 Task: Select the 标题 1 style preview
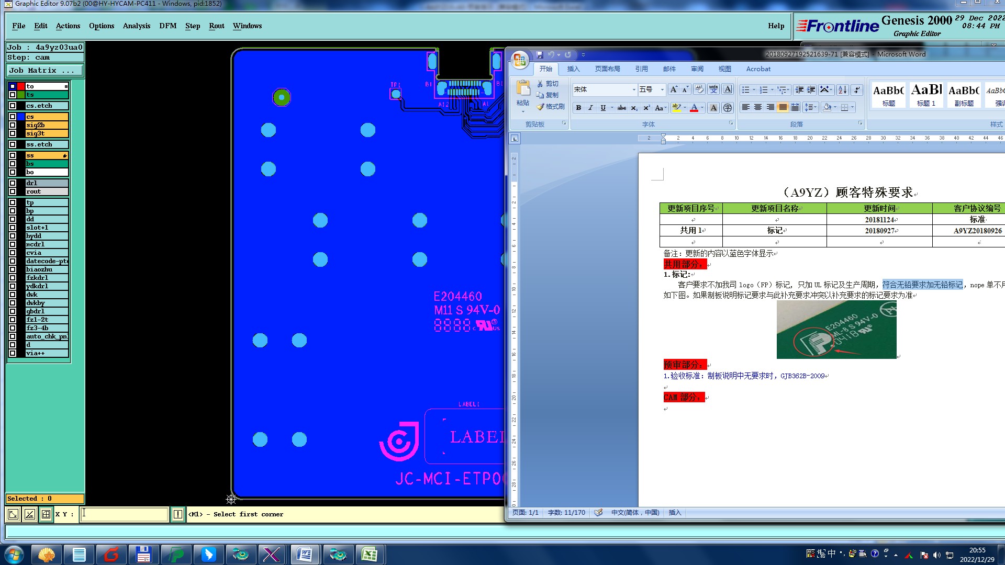(x=926, y=95)
